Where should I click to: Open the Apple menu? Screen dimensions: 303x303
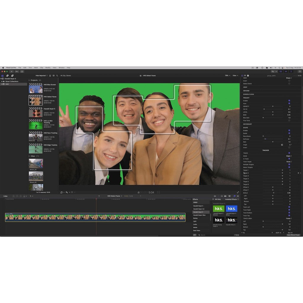click(x=3, y=68)
